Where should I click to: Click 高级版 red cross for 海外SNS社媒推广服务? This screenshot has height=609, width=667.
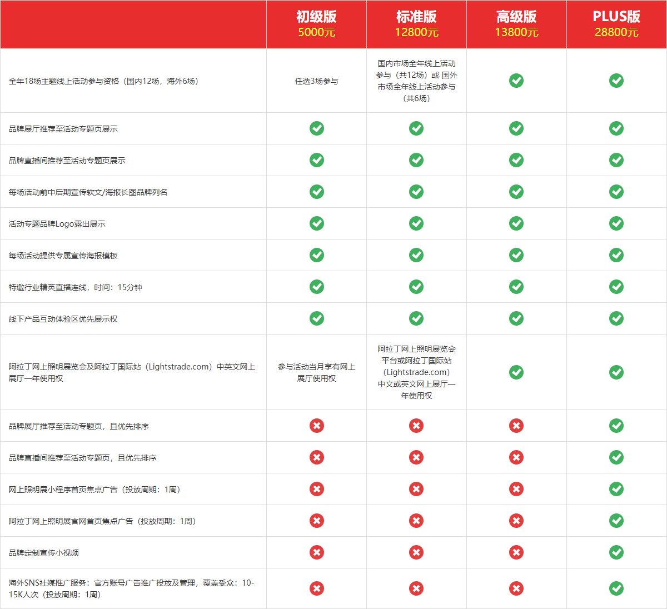click(516, 588)
